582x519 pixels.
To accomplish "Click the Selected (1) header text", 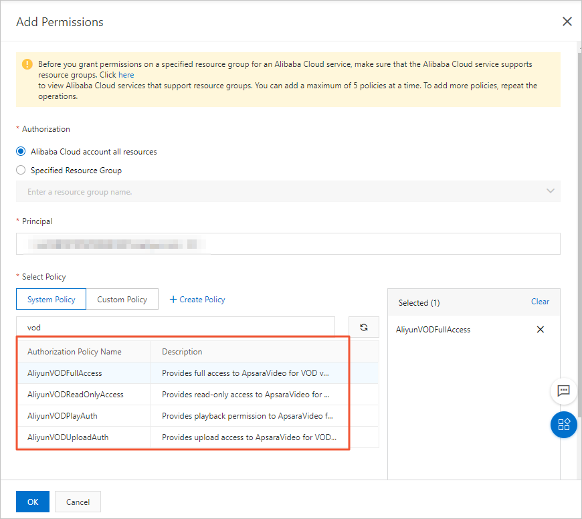I will click(419, 303).
